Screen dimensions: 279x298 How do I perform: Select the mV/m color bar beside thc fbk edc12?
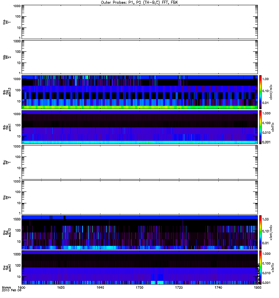click(260, 232)
